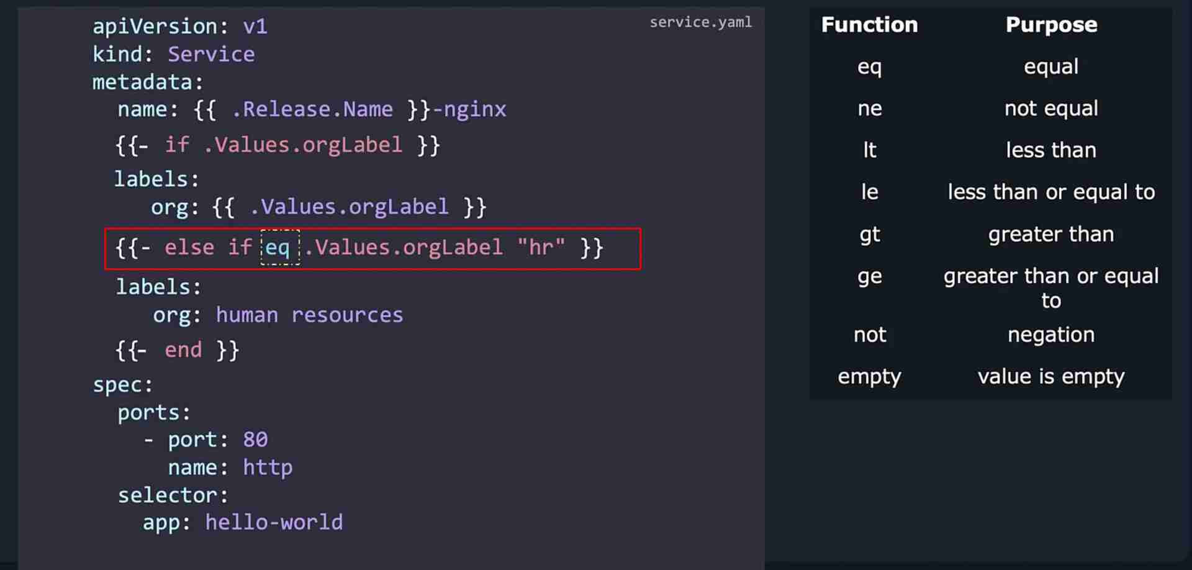
Task: Click 'ne' in the Function column
Action: coord(869,109)
